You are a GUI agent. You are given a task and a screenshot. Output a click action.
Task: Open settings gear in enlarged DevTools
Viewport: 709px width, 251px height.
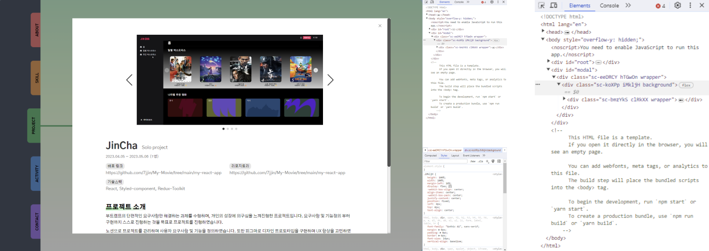point(677,6)
